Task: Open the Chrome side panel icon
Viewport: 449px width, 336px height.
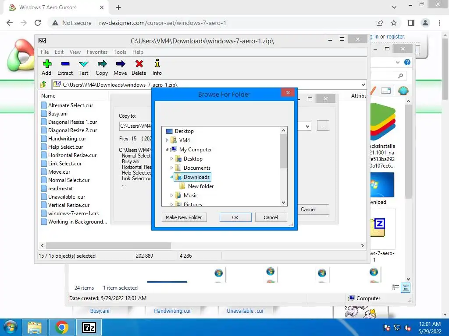Action: coord(411,23)
